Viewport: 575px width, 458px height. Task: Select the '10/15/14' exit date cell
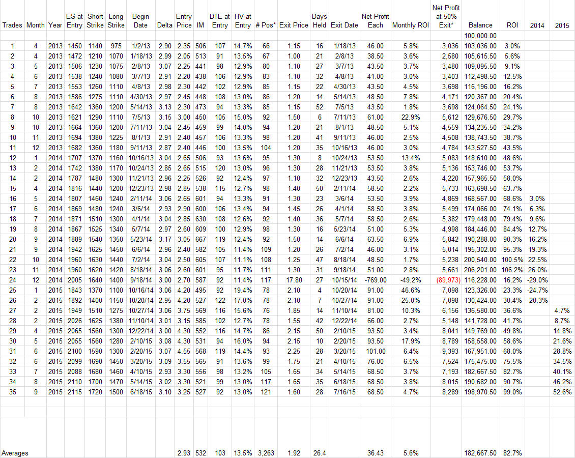(344, 280)
